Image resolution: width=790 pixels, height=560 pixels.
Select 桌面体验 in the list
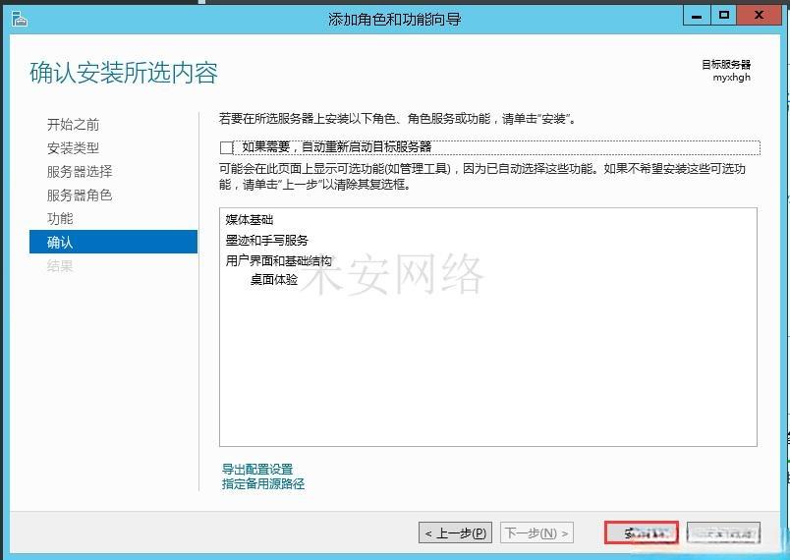274,279
